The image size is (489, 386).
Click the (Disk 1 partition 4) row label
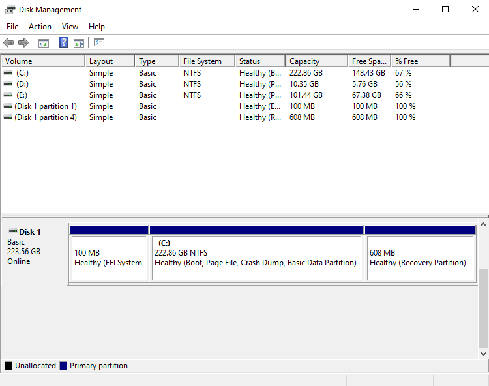pos(46,117)
